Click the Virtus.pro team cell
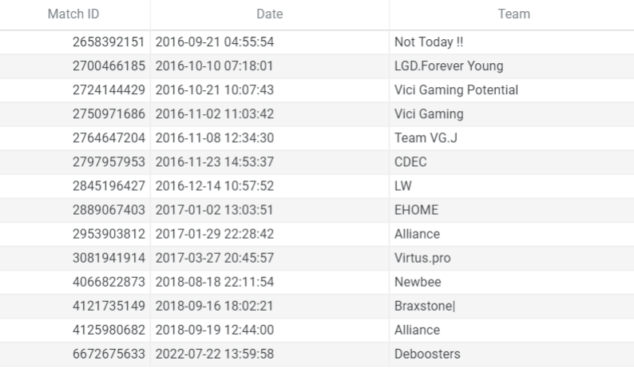634x384 pixels. tap(423, 259)
